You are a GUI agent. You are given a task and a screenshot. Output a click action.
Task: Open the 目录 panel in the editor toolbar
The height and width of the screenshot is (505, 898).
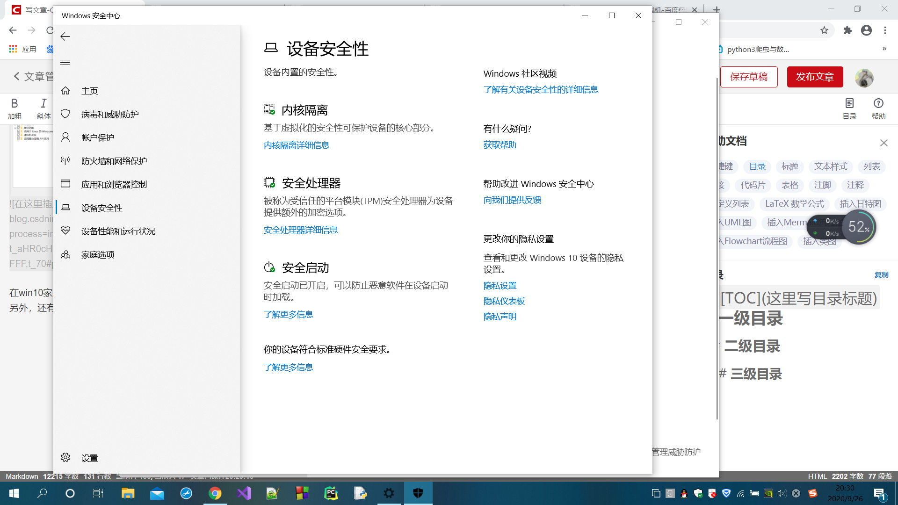(x=849, y=108)
